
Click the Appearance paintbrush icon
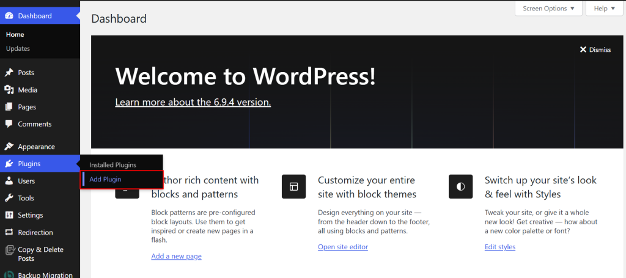point(9,147)
